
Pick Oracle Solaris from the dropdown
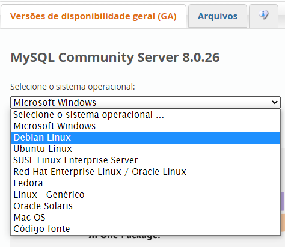coord(146,206)
